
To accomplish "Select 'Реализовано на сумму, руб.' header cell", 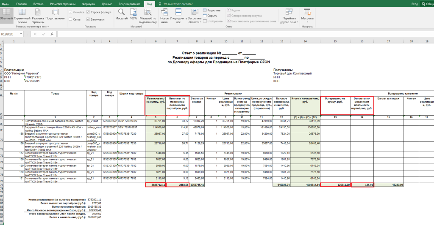I will pos(156,106).
